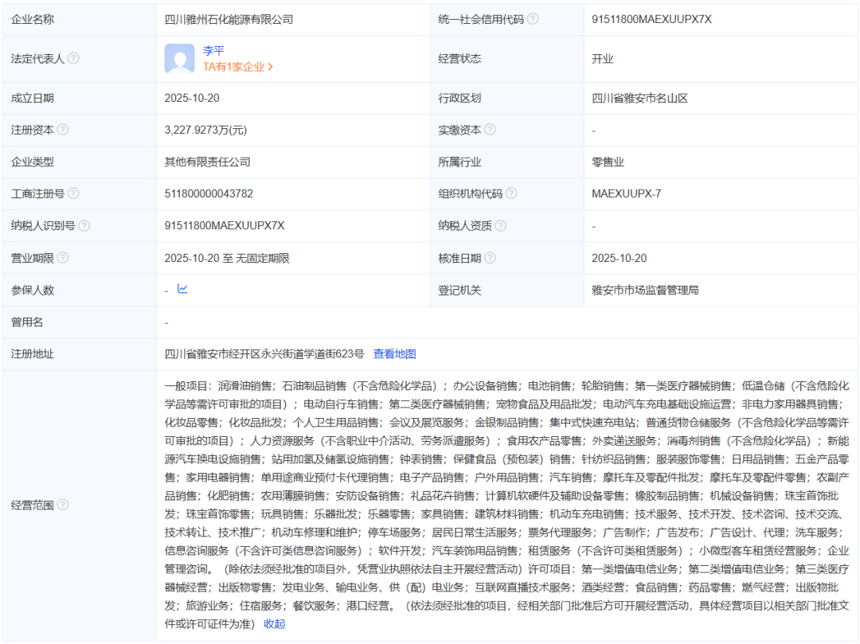
Task: Open the 参保人数 trend chart icon
Action: click(182, 289)
